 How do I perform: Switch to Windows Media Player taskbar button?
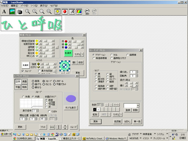coord(116,138)
